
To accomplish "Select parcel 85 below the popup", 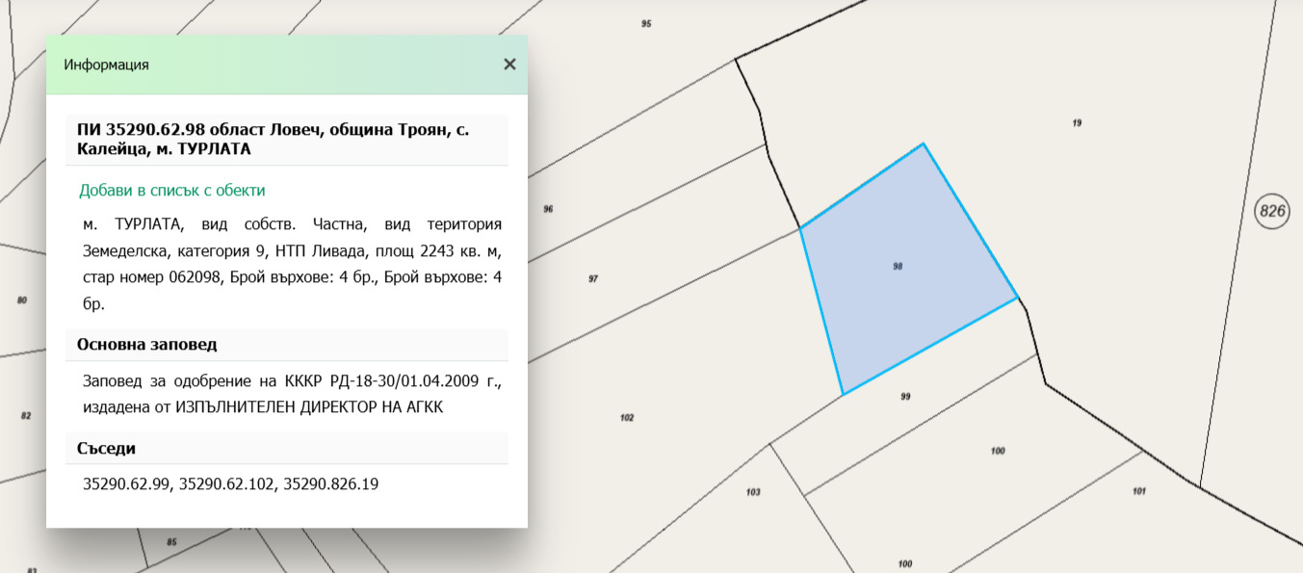I will (x=171, y=542).
